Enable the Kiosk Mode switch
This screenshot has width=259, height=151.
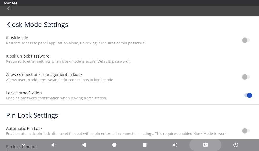point(246,40)
